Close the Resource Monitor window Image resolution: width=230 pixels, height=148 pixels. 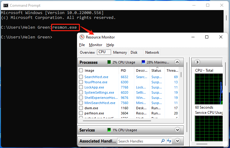pos(221,37)
